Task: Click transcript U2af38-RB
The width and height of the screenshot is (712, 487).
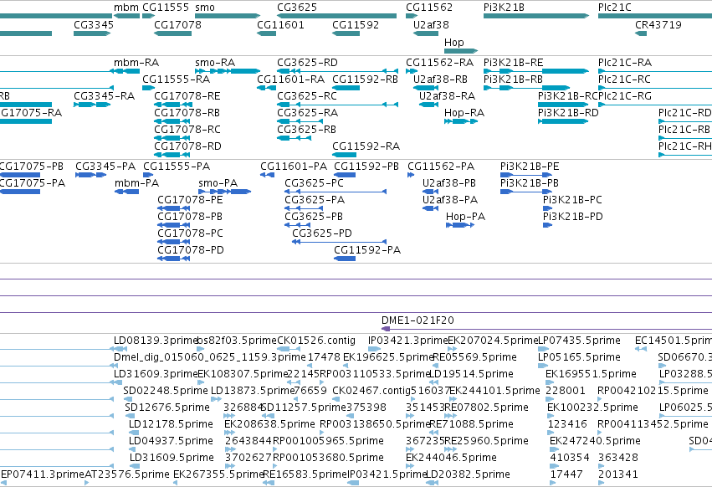Action: click(x=426, y=88)
